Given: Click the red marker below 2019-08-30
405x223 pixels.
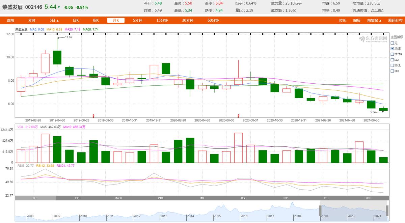Looking at the screenshot, I should (x=94, y=116).
